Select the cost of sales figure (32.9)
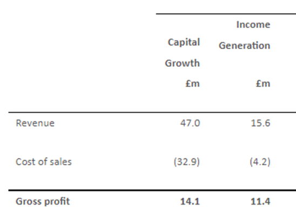 click(x=186, y=162)
